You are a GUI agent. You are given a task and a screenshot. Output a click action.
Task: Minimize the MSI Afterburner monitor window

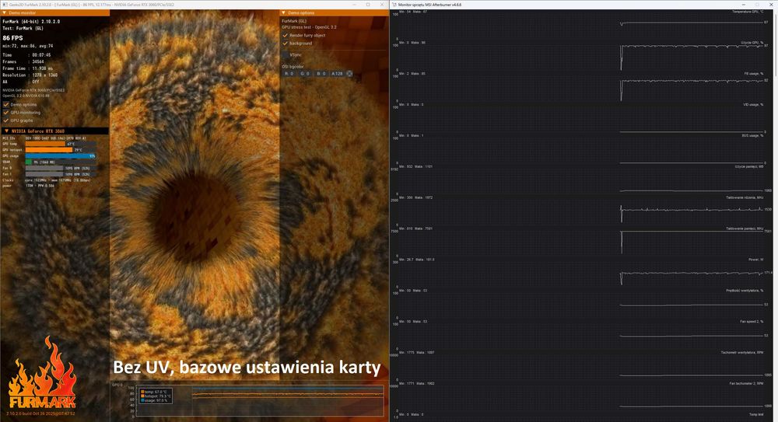tap(743, 5)
